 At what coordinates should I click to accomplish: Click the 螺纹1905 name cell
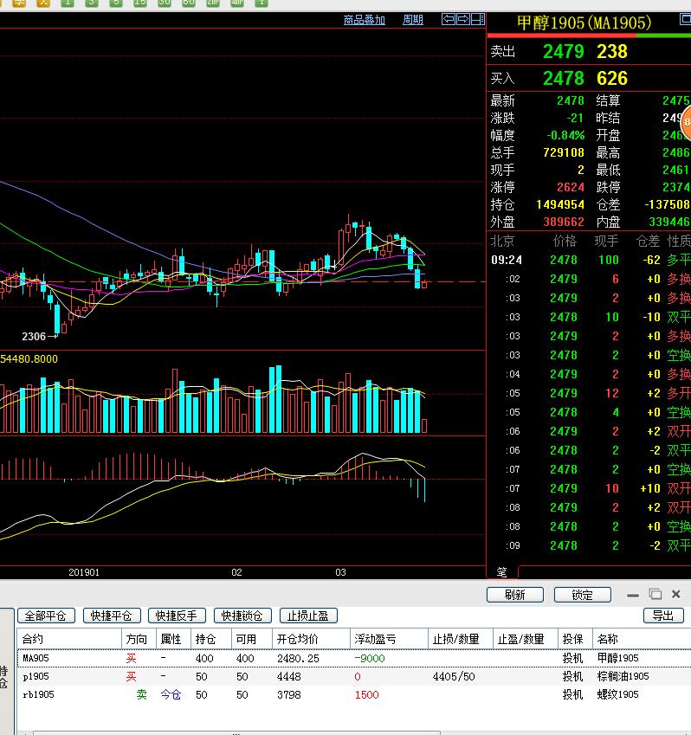[x=618, y=694]
